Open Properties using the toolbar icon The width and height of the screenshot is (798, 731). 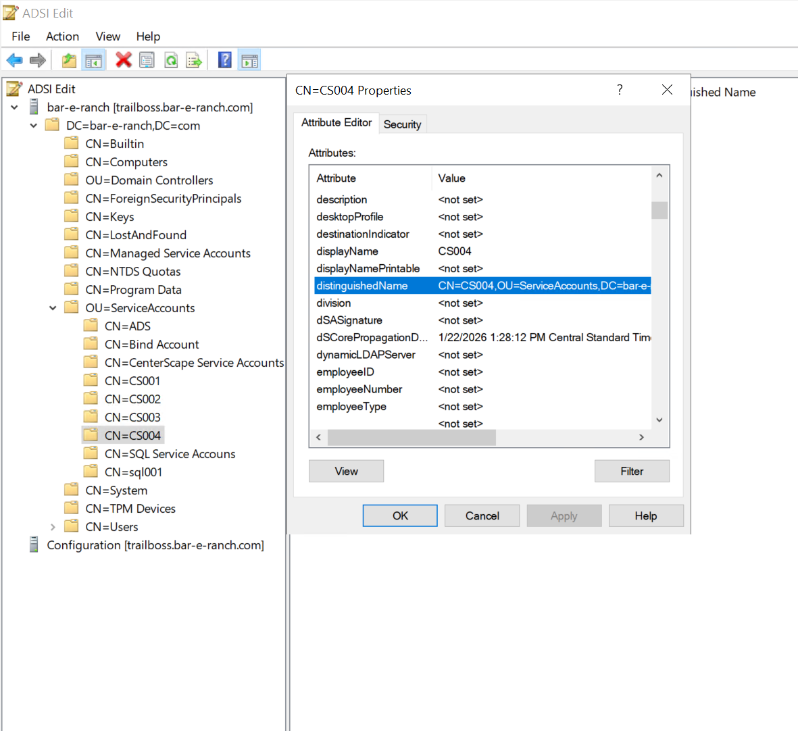(147, 60)
